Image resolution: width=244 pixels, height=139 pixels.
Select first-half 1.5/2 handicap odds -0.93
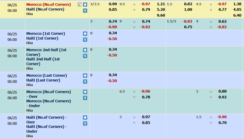click(x=187, y=21)
